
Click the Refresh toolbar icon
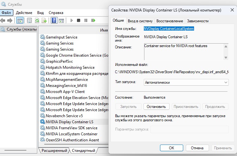coord(37,20)
